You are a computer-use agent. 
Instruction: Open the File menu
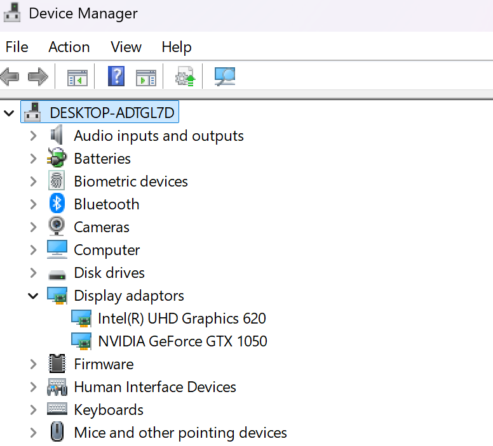point(17,47)
